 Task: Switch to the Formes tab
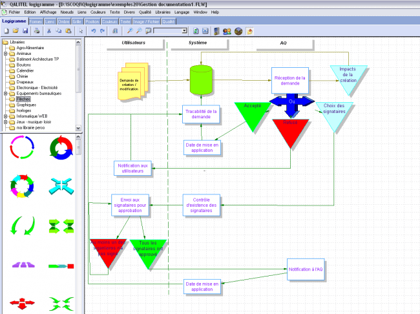click(x=36, y=22)
